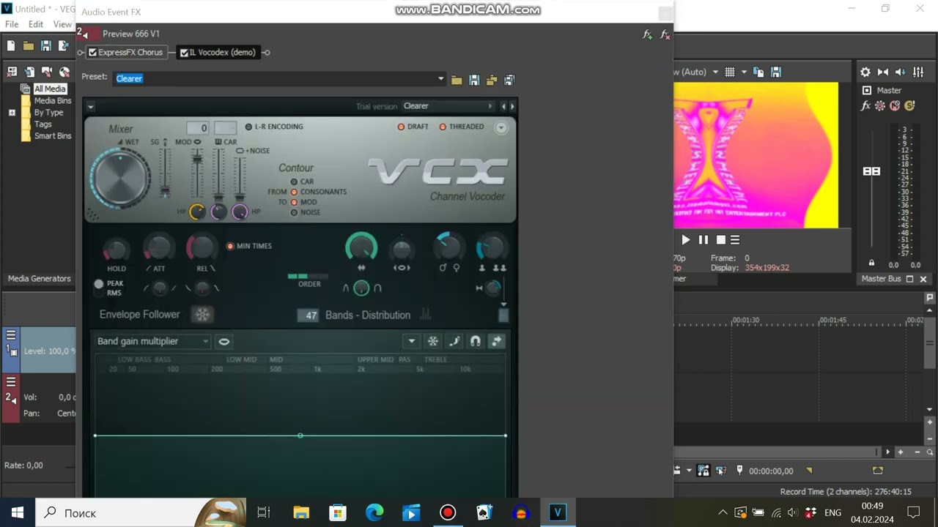
Task: Copy preview snapshot to clipboard
Action: click(x=758, y=72)
